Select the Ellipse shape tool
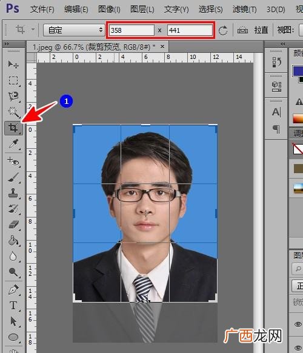 coord(13,337)
